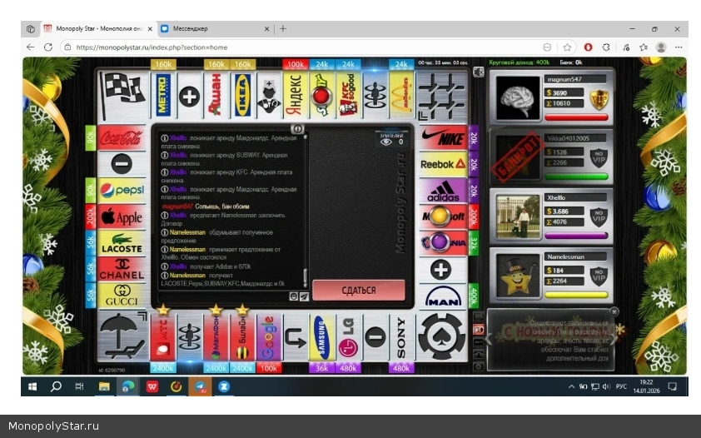701x438 pixels.
Task: Reload the page in browser
Action: click(48, 47)
